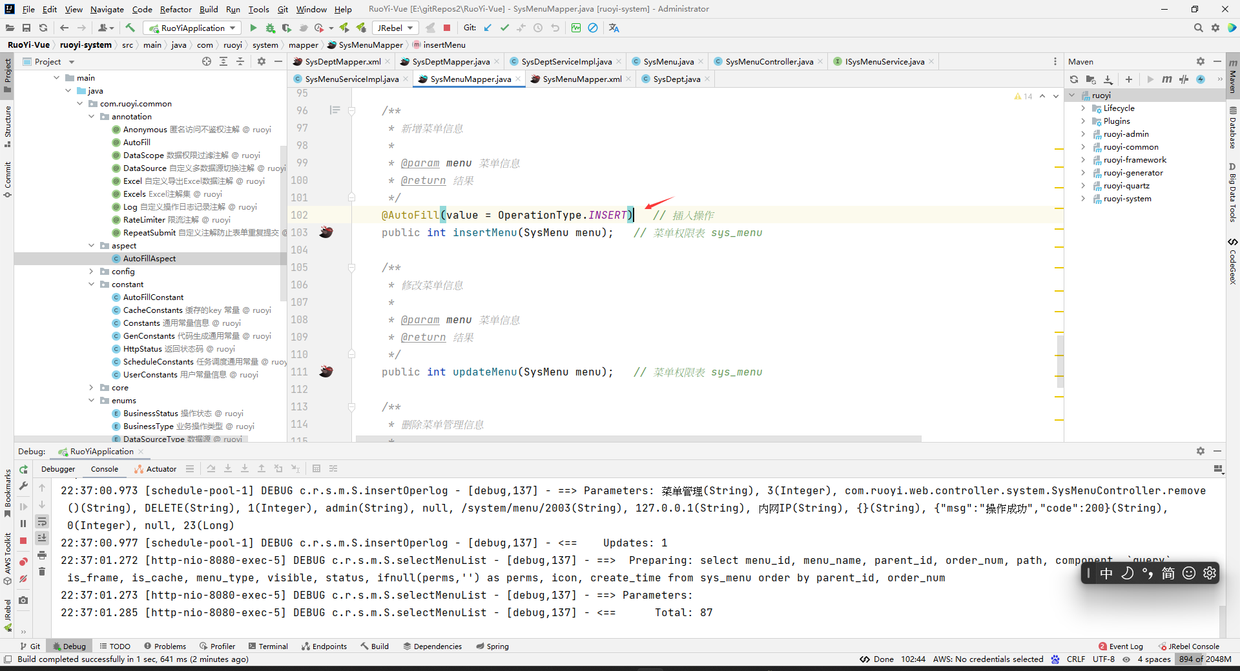This screenshot has width=1240, height=671.
Task: Expand the core folder in tree
Action: (x=91, y=388)
